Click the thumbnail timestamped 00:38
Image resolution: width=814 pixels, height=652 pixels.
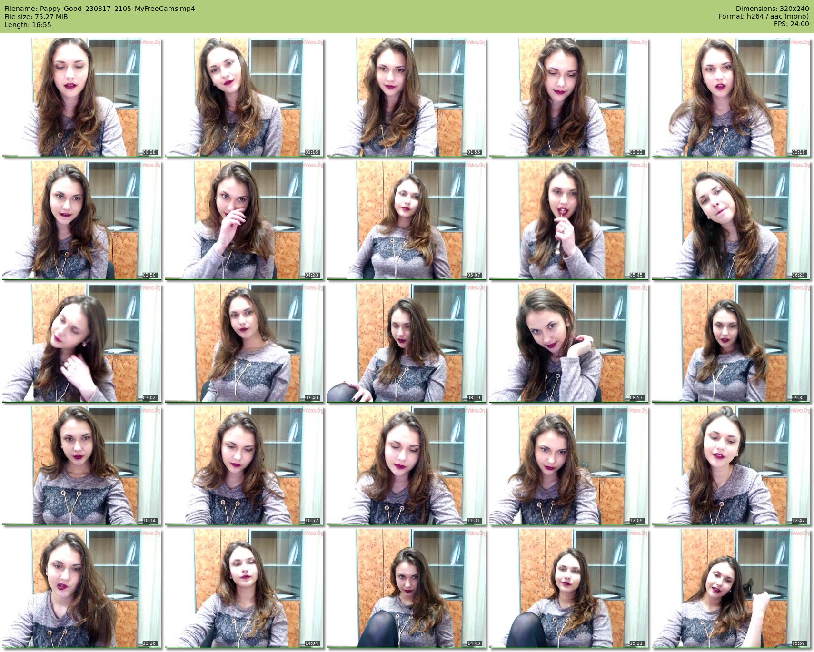click(82, 97)
